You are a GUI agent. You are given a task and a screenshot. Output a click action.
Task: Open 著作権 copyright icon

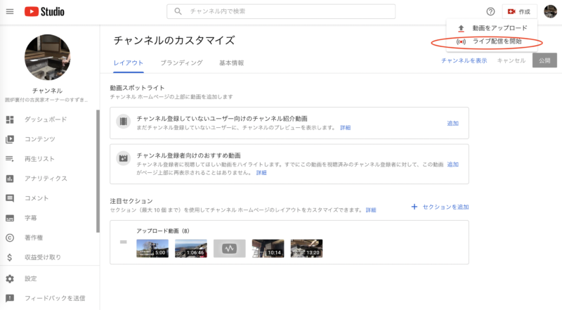[x=10, y=238]
